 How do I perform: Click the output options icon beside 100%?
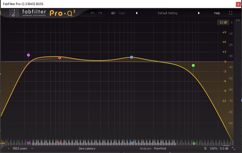click(205, 148)
